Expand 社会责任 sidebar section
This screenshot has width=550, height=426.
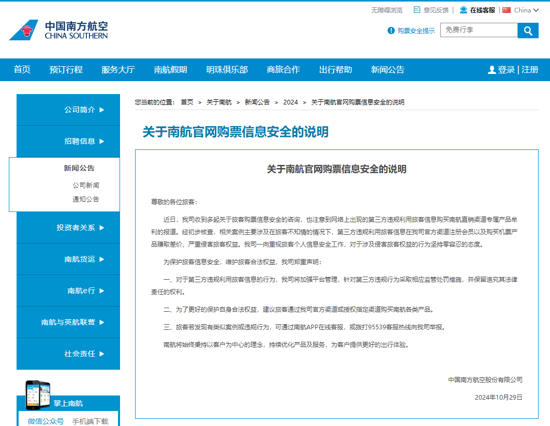coord(68,354)
